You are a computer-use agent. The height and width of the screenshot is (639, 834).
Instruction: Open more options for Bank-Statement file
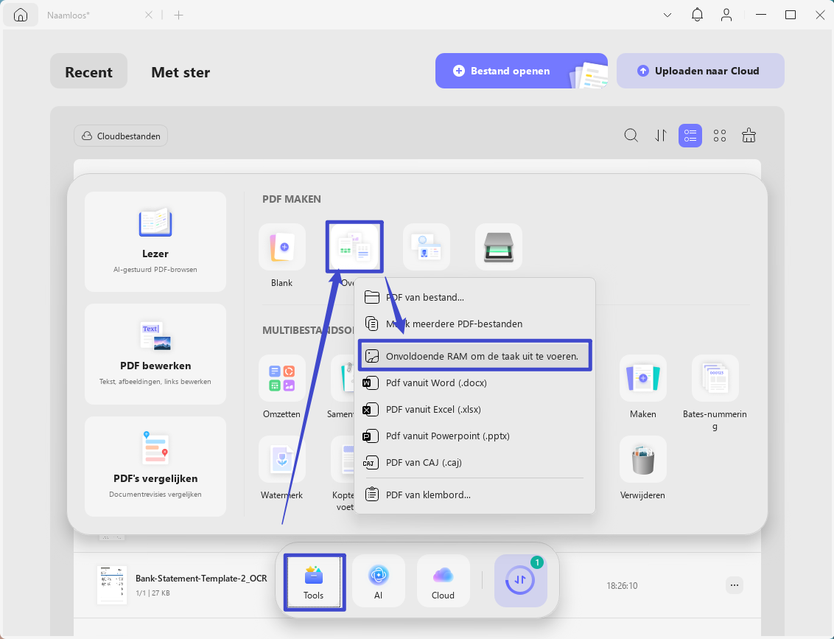[x=734, y=585]
